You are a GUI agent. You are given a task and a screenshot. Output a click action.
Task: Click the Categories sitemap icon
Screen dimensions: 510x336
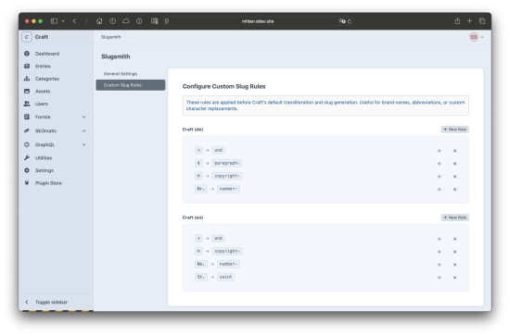(27, 79)
